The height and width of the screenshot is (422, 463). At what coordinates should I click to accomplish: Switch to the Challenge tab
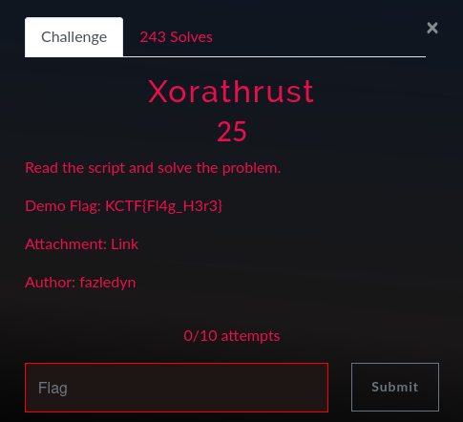coord(74,37)
